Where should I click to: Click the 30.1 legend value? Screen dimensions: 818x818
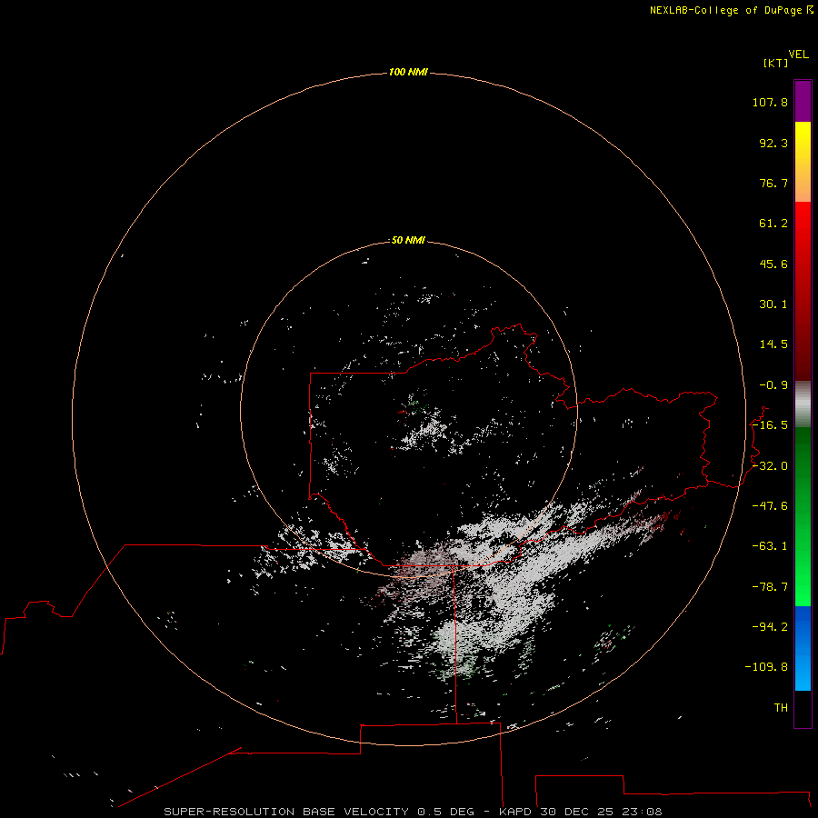click(773, 304)
